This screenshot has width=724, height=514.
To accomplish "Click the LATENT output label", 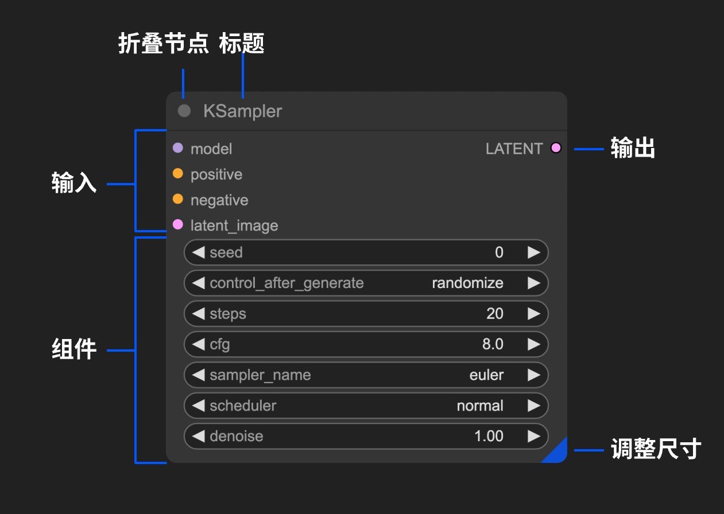I will 514,149.
